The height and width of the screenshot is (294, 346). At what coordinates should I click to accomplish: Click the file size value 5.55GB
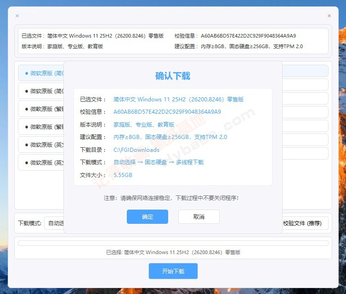(x=123, y=175)
